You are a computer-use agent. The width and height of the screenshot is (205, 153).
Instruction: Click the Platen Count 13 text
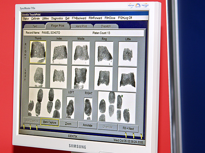point(101,33)
